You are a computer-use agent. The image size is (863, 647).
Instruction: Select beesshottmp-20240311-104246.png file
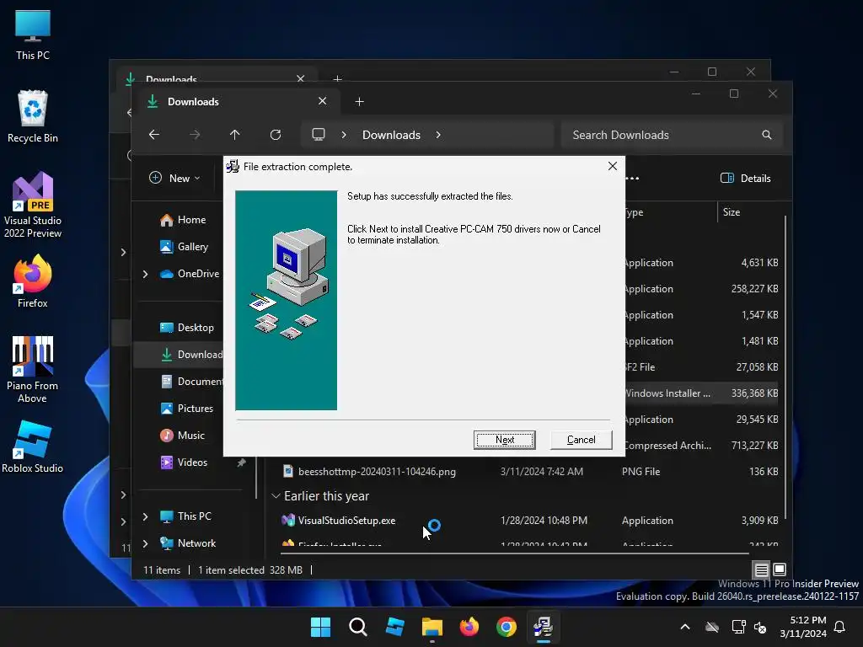click(377, 472)
